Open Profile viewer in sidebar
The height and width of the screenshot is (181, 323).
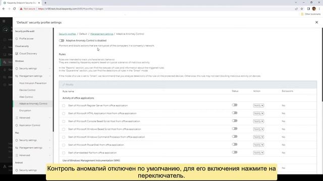(26, 39)
